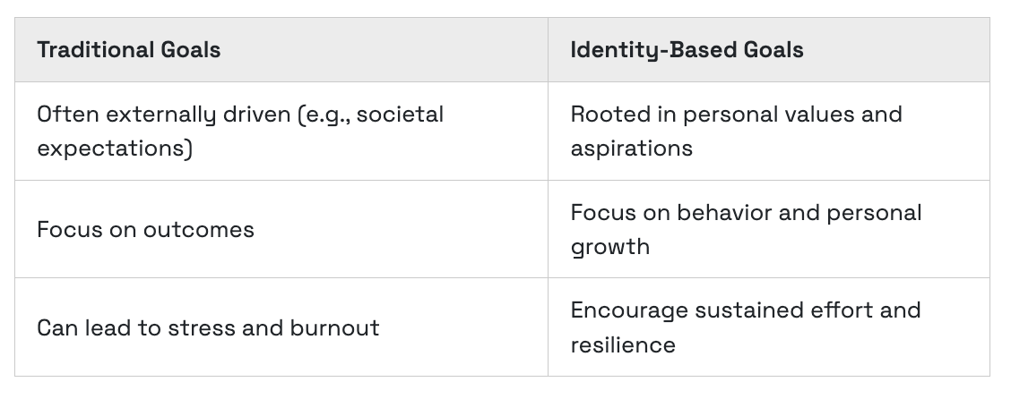Click the Identity-Based Goals column header
Viewport: 1011px width, 399px height.
pos(769,49)
